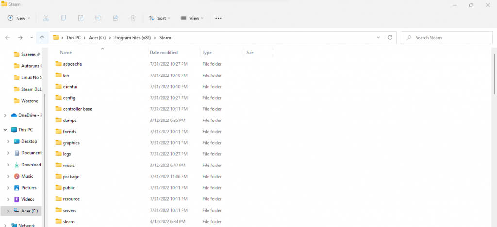Select the appcache folder
Image resolution: width=497 pixels, height=227 pixels.
72,64
